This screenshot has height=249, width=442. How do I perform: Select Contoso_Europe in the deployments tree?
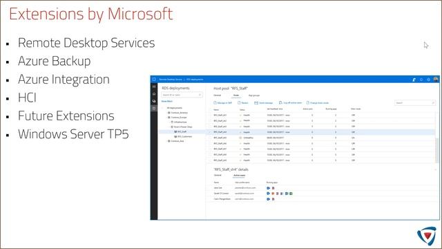coord(179,118)
